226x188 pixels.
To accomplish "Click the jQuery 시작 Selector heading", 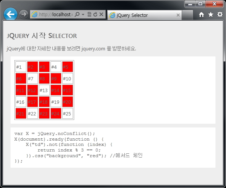I will pyautogui.click(x=42, y=36).
